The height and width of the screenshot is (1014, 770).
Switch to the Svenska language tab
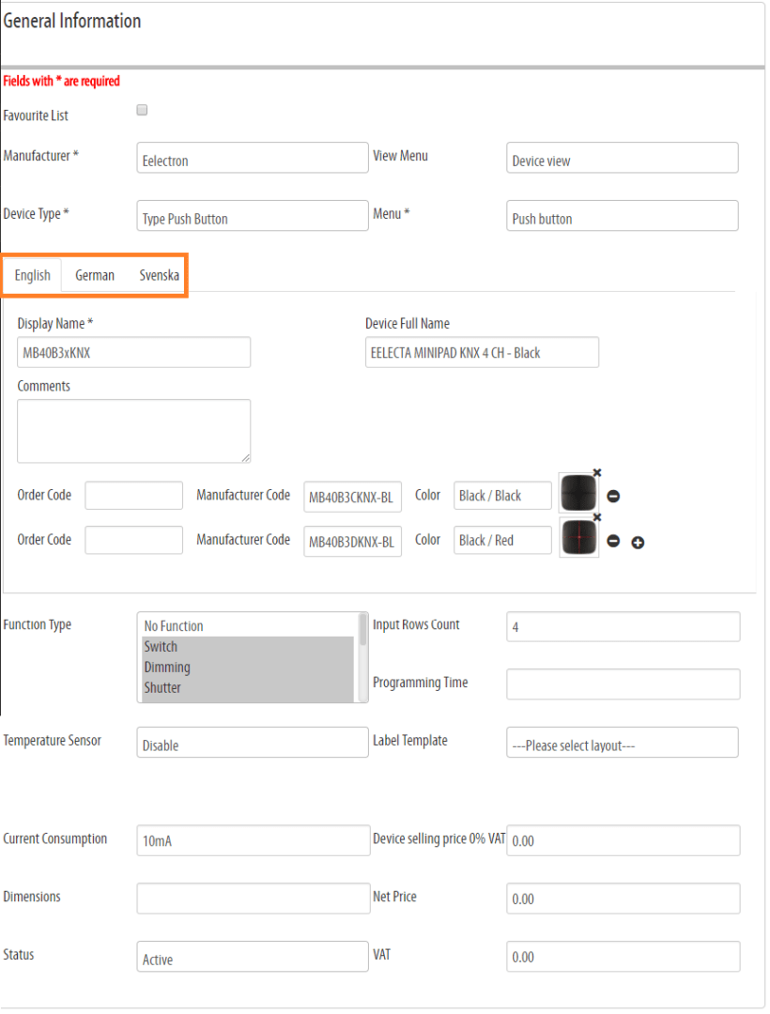[159, 275]
